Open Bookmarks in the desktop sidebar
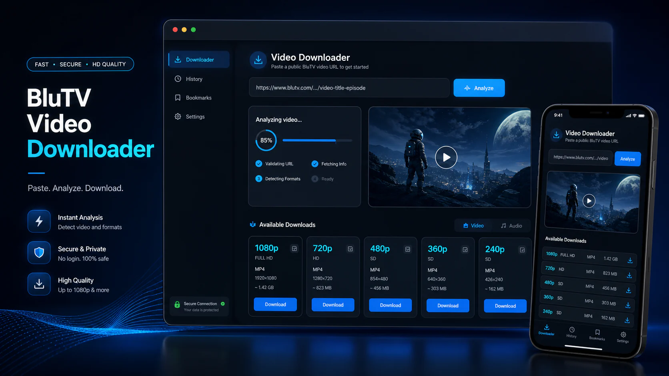This screenshot has height=376, width=669. pyautogui.click(x=198, y=98)
